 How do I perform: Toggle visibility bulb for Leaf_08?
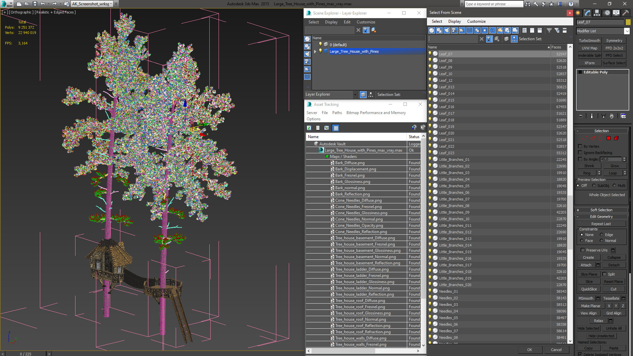click(430, 60)
